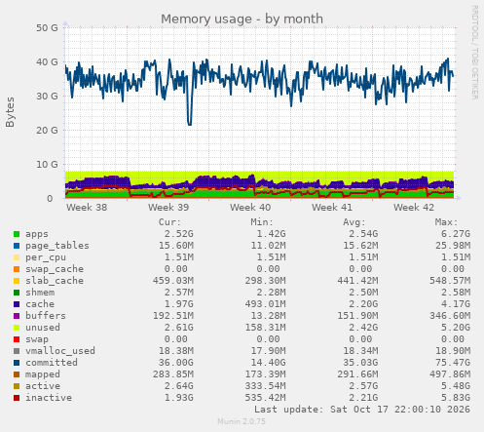Click the 'page_tables' legend label
484x432 pixels.
[x=57, y=246]
